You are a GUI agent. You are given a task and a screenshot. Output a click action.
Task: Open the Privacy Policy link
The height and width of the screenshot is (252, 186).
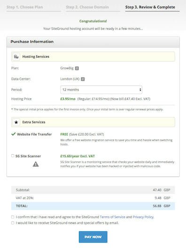[x=143, y=217]
